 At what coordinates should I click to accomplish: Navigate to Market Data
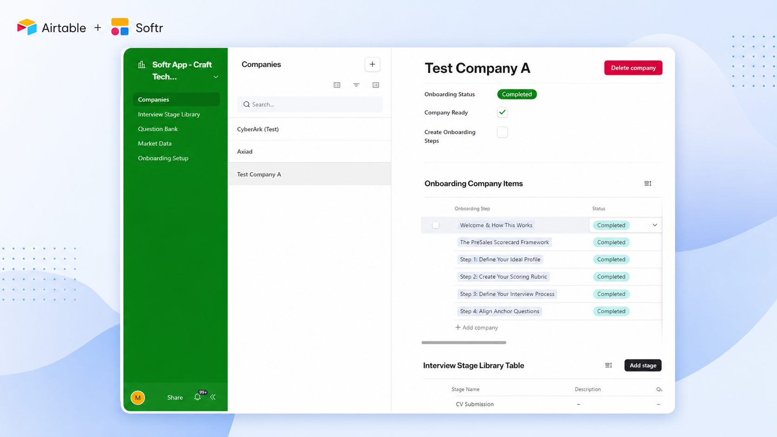(155, 143)
